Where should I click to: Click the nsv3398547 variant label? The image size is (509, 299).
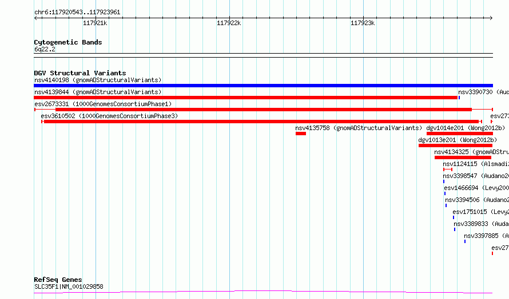[476, 176]
